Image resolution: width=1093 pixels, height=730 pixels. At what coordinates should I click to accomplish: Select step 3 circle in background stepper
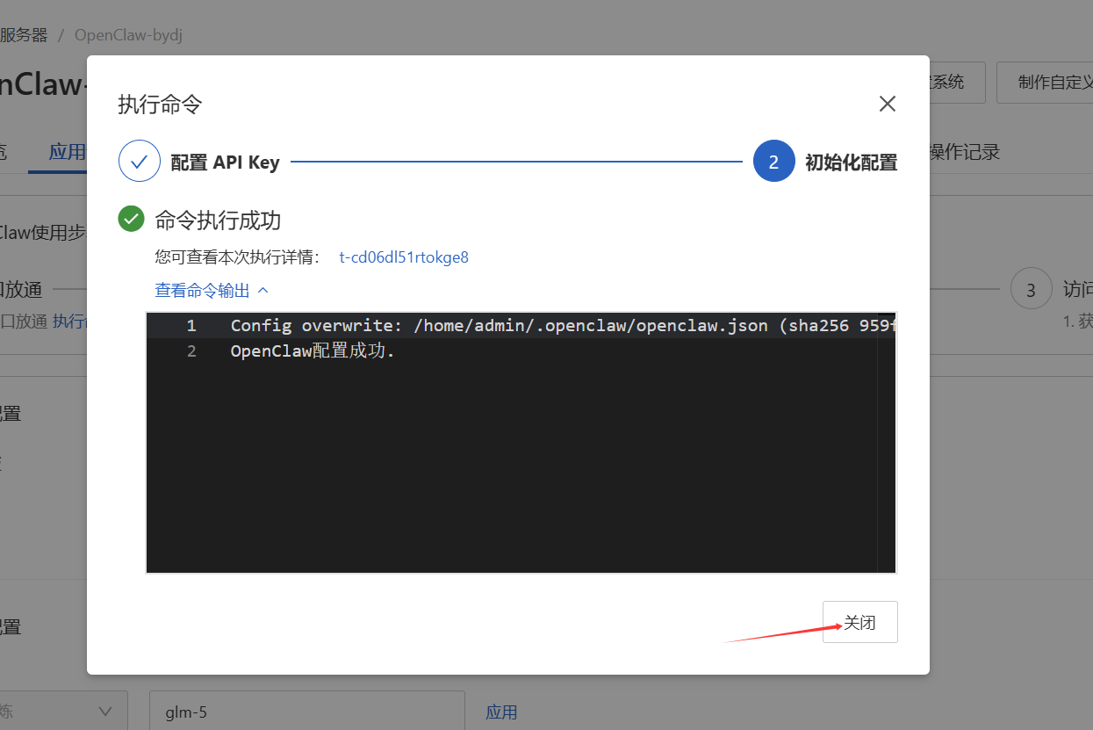1032,289
